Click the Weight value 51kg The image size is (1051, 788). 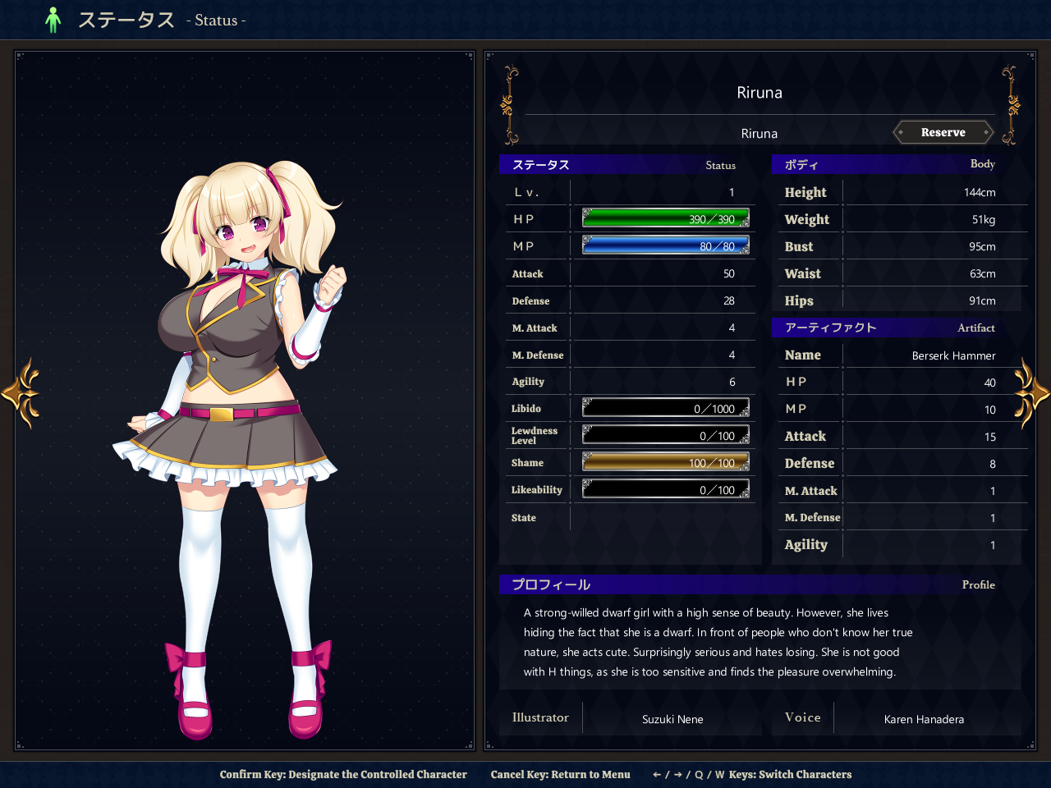(984, 219)
